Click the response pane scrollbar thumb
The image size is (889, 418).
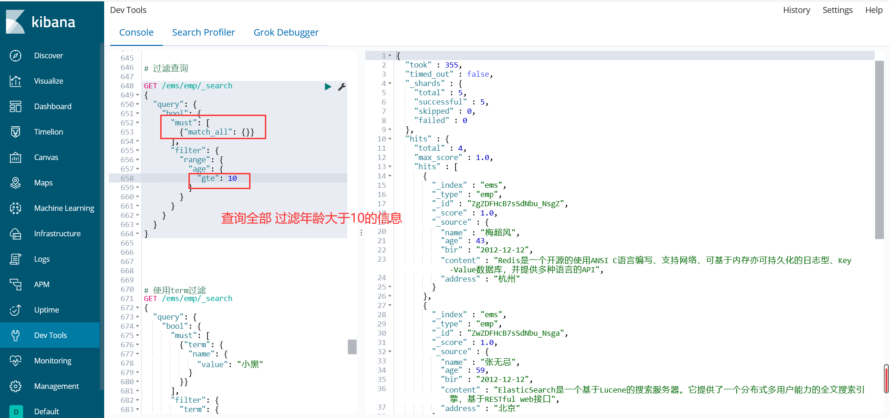point(879,150)
